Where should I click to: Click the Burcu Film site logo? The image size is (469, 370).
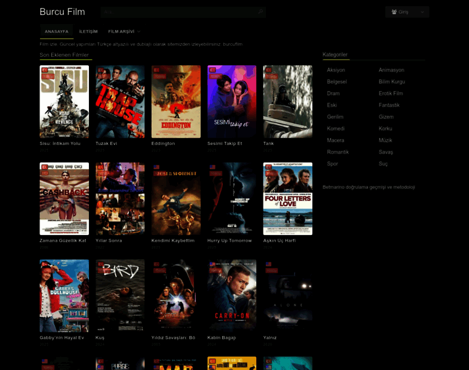pos(62,12)
